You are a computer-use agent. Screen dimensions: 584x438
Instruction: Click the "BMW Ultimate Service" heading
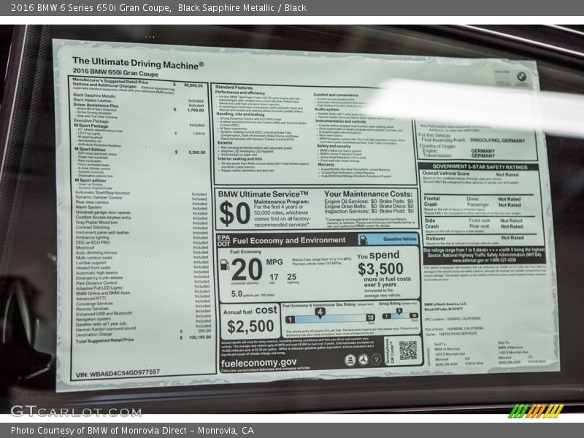tap(264, 194)
